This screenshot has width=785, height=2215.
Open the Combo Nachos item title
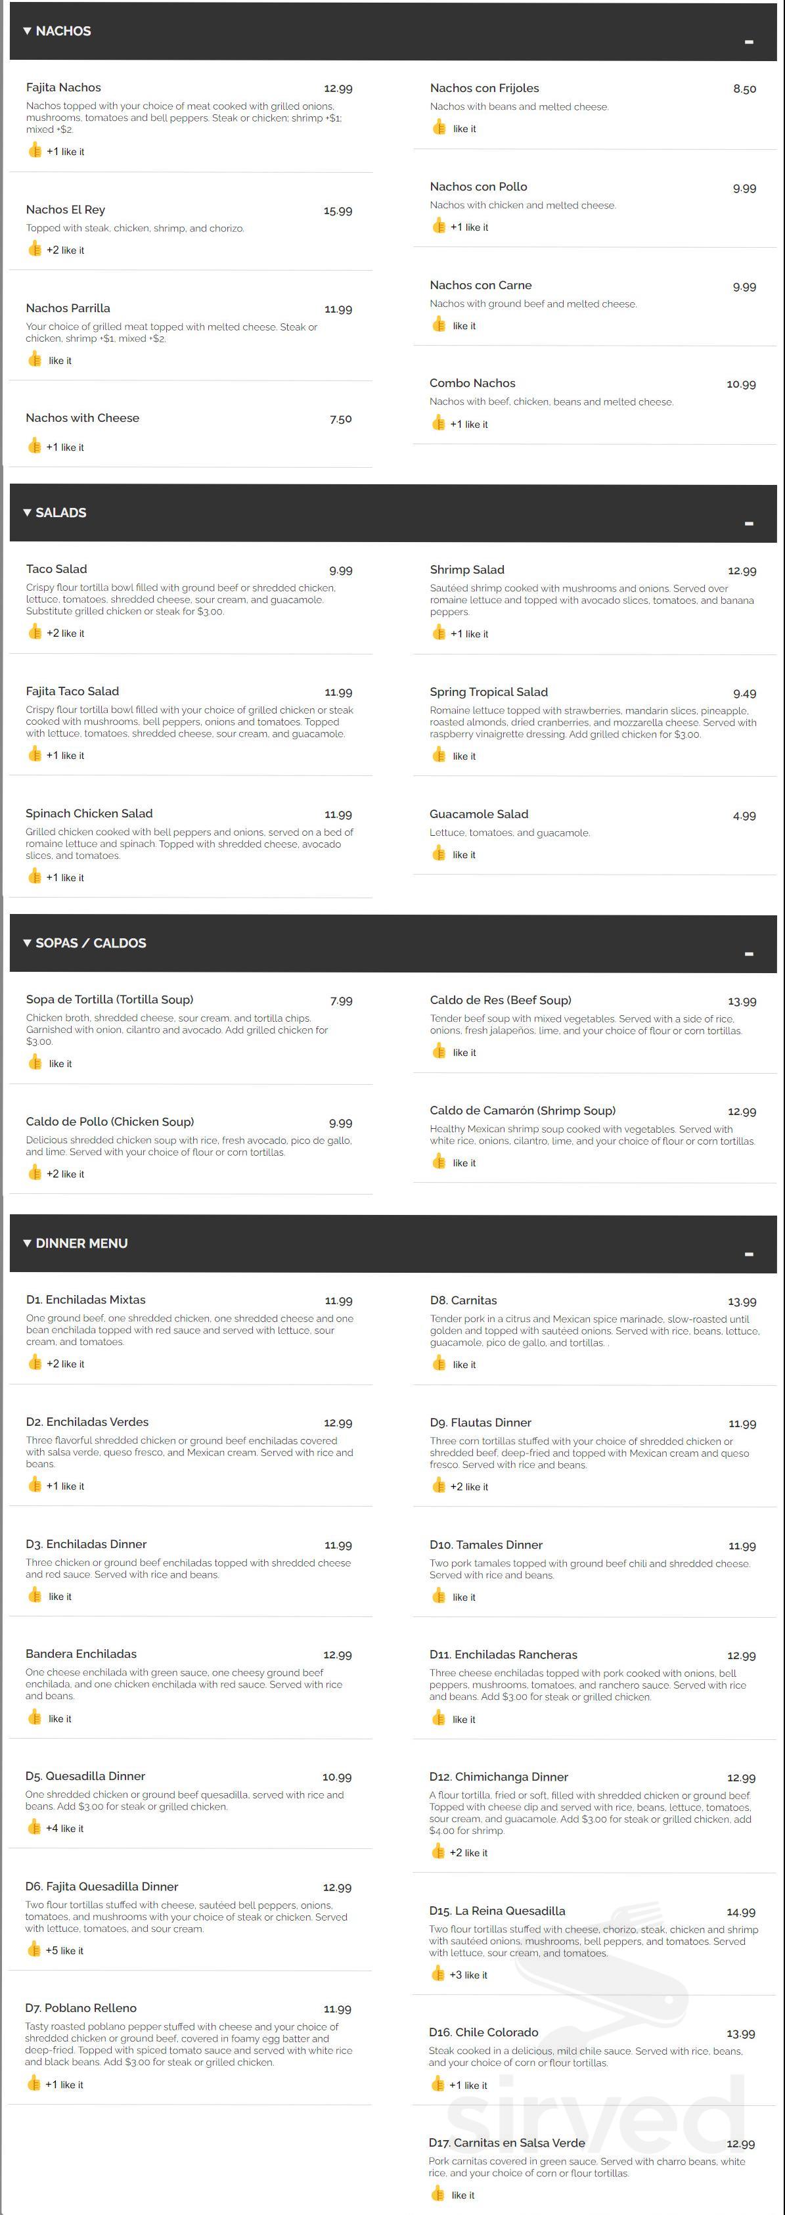[x=472, y=384]
